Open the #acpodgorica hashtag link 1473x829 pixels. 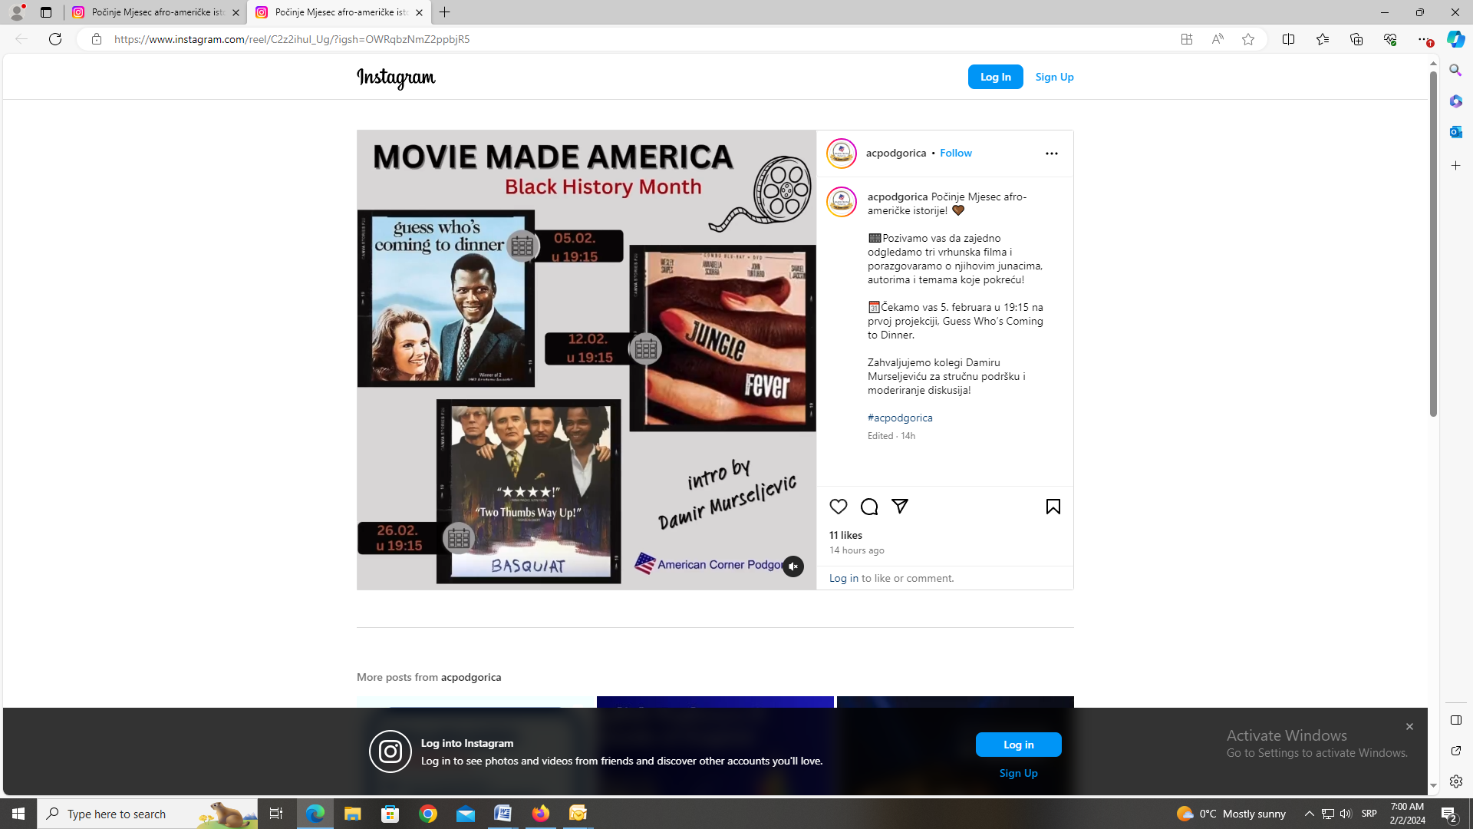tap(900, 418)
